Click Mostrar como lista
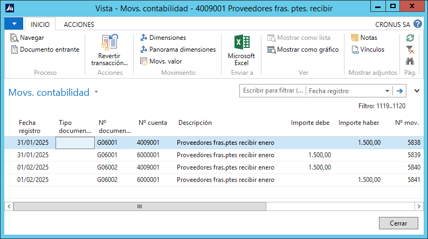 299,38
